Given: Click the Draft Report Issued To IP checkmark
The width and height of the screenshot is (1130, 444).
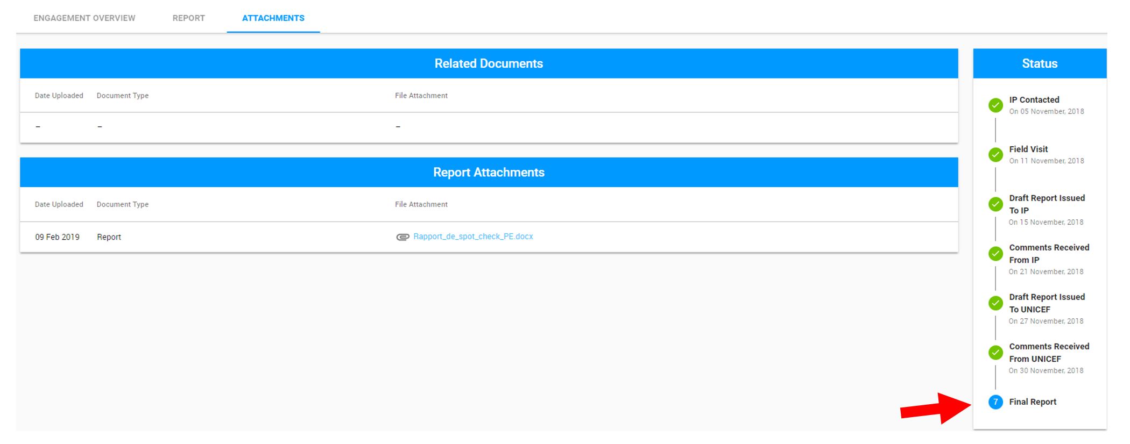Looking at the screenshot, I should [995, 204].
